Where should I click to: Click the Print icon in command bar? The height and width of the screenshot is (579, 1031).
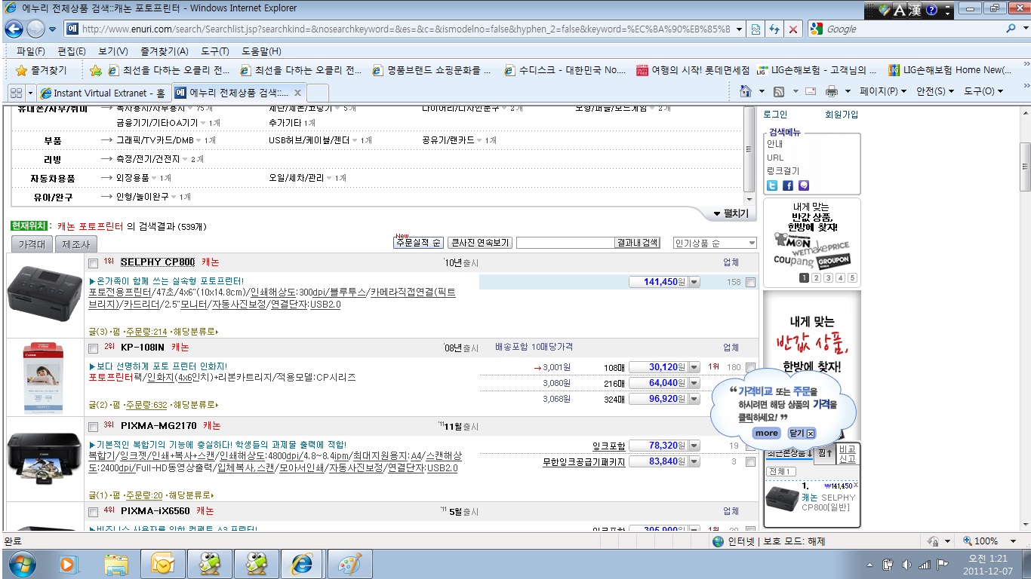click(x=832, y=91)
